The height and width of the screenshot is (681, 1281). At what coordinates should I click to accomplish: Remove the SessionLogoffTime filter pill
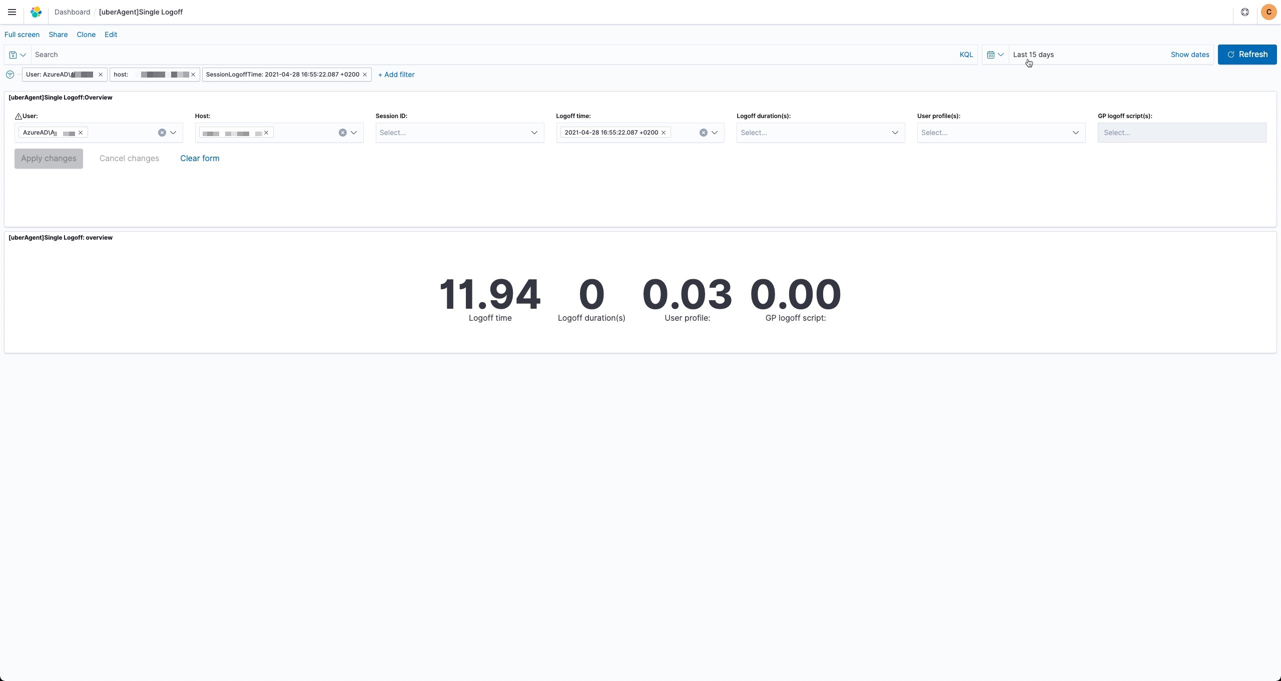coord(365,75)
